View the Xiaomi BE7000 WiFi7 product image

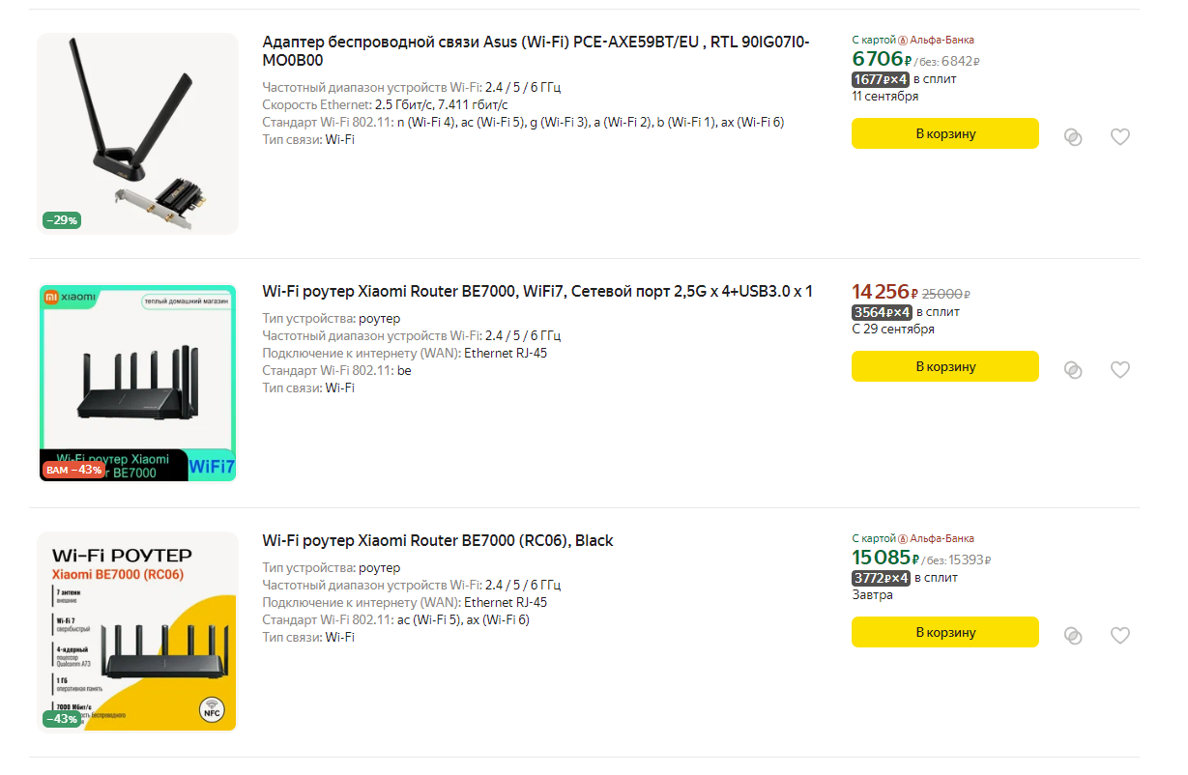click(137, 383)
